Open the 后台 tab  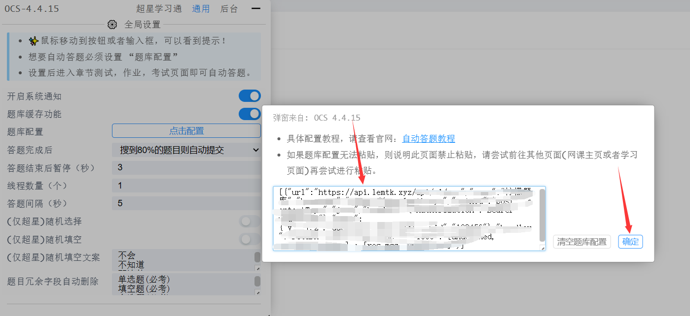click(x=229, y=8)
